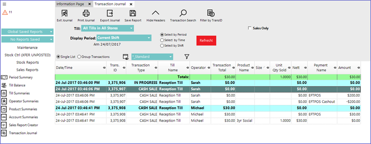Expand Global Saved Reports dropdown
This screenshot has height=144, width=371.
click(27, 32)
